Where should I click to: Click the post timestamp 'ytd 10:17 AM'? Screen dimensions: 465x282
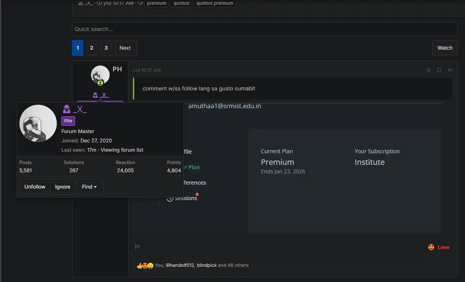147,70
